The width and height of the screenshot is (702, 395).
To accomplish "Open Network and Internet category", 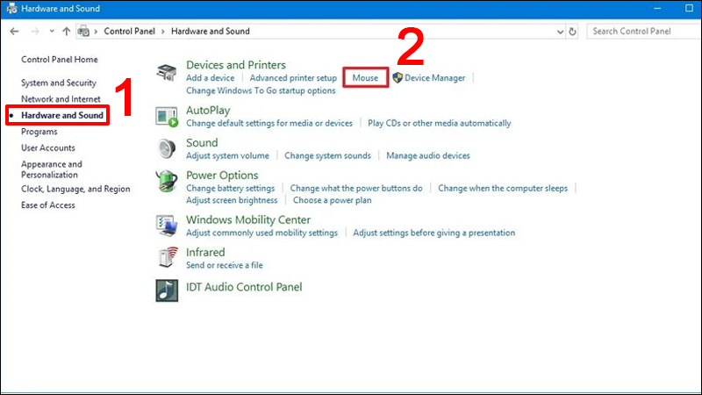I will coord(61,99).
